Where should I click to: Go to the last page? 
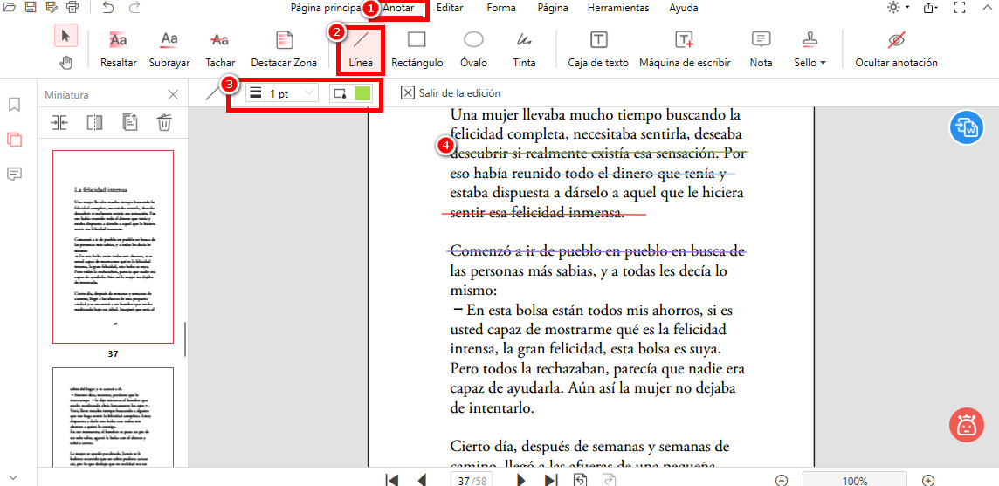(x=551, y=480)
